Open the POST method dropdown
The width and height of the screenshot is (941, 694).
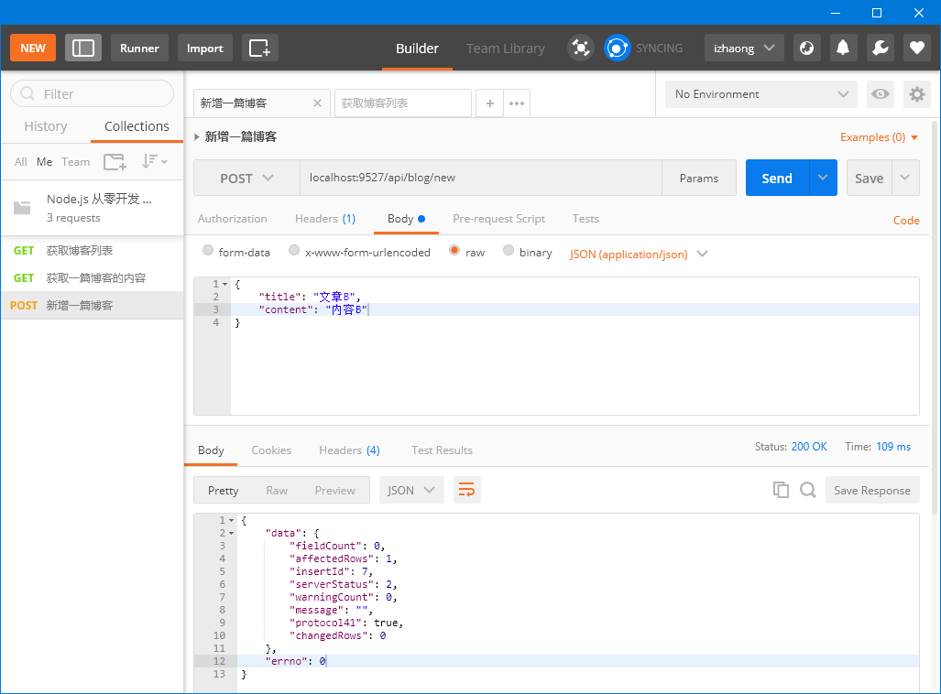(x=246, y=179)
